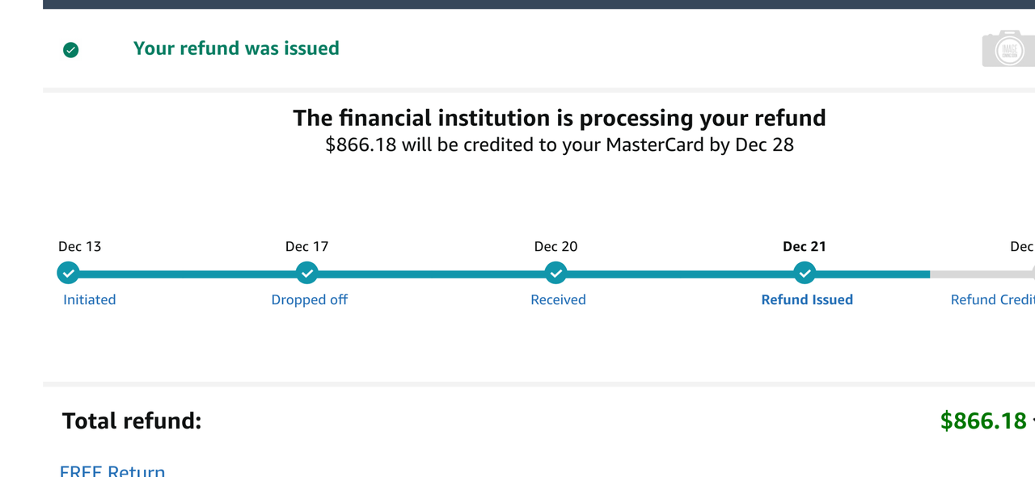The height and width of the screenshot is (477, 1035).
Task: Click the Dec 17 date label
Action: (x=307, y=246)
